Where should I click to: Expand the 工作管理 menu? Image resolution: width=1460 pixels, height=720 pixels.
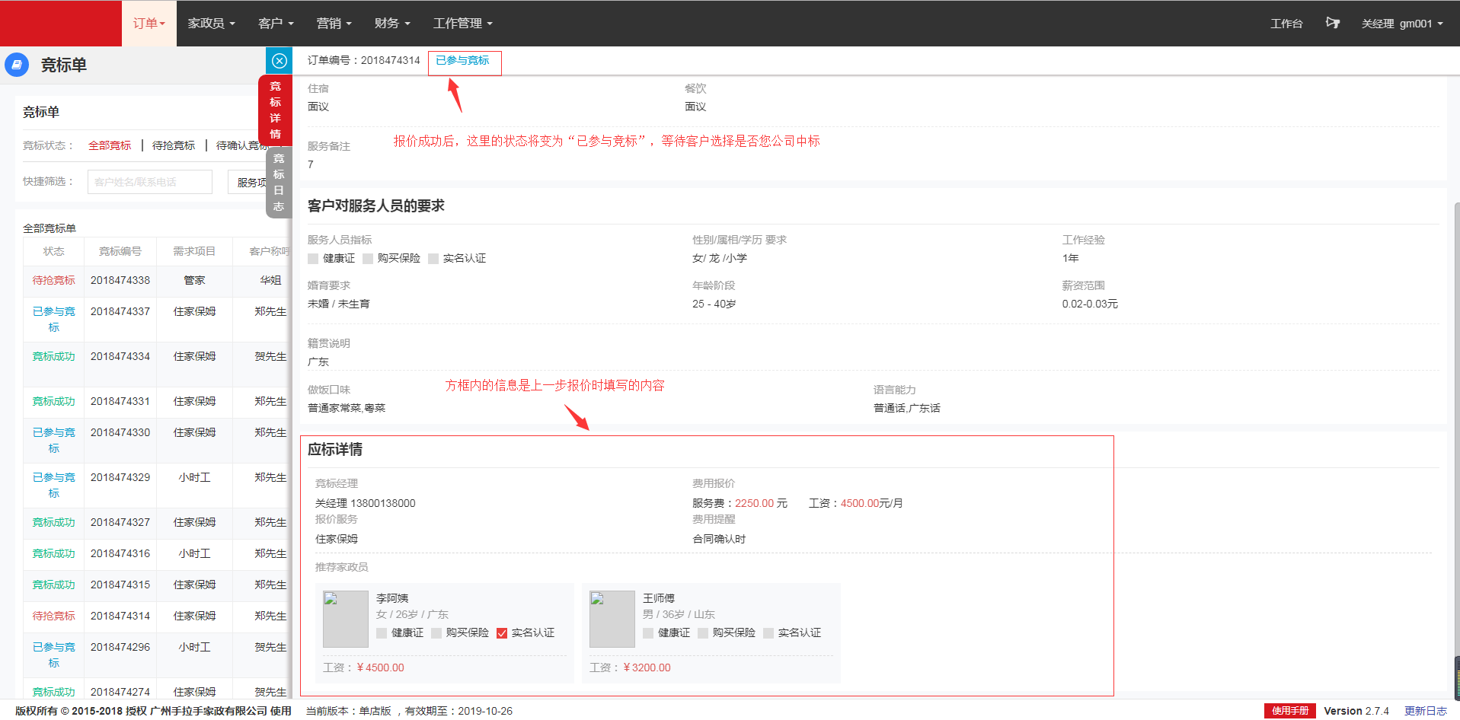point(463,24)
